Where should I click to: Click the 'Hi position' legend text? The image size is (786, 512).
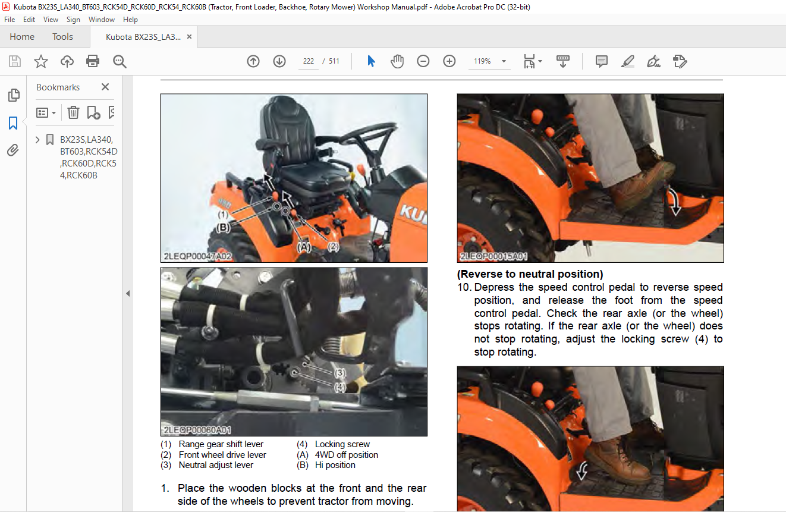click(x=335, y=465)
